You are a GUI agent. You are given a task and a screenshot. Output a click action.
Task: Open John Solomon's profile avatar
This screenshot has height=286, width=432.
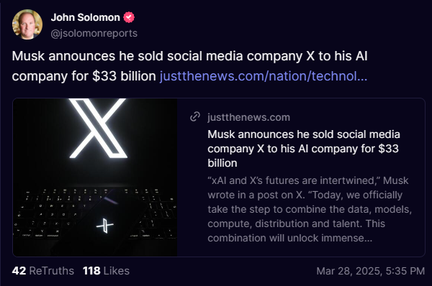[27, 24]
